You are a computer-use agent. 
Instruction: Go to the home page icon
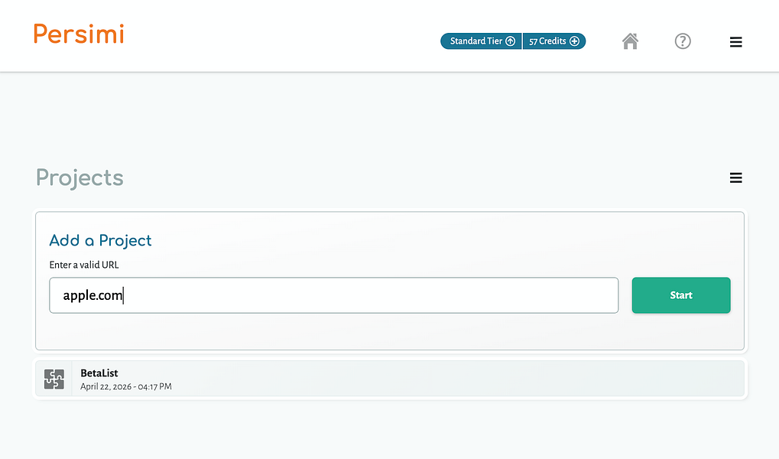630,41
